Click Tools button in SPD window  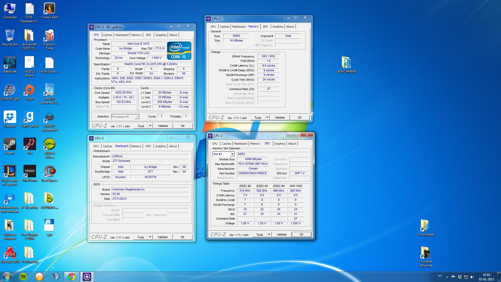260,234
